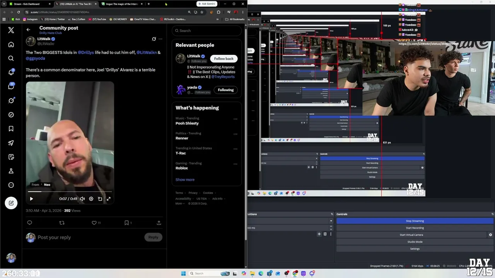The width and height of the screenshot is (495, 278).
Task: Click Show more under What's happening
Action: pos(185,180)
